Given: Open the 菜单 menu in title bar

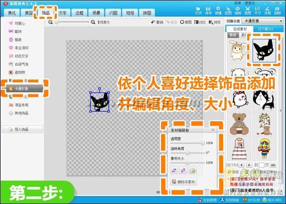Looking at the screenshot, I should pyautogui.click(x=238, y=3).
